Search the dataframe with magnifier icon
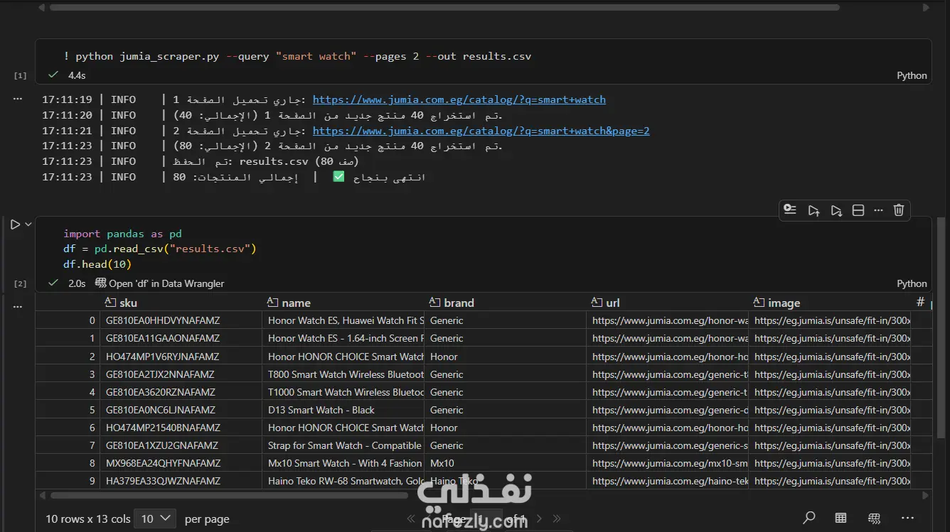The image size is (950, 532). click(x=808, y=518)
